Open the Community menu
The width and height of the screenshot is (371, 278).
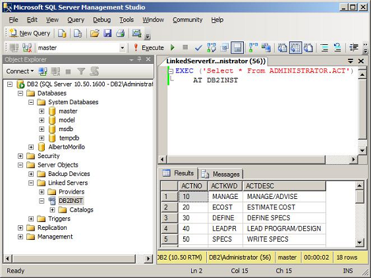click(x=188, y=20)
